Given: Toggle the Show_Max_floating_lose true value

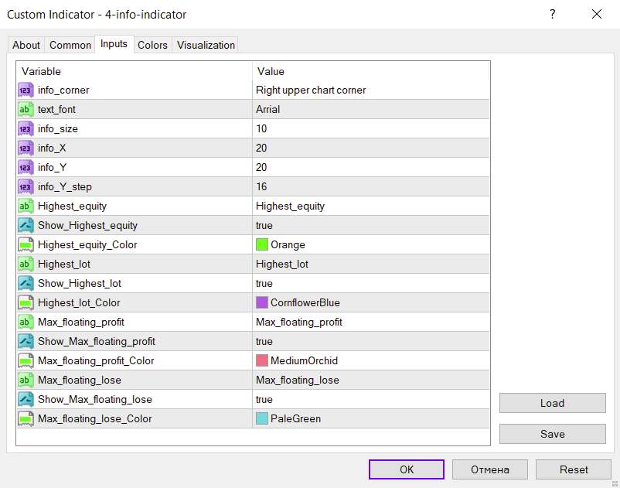Looking at the screenshot, I should click(371, 399).
